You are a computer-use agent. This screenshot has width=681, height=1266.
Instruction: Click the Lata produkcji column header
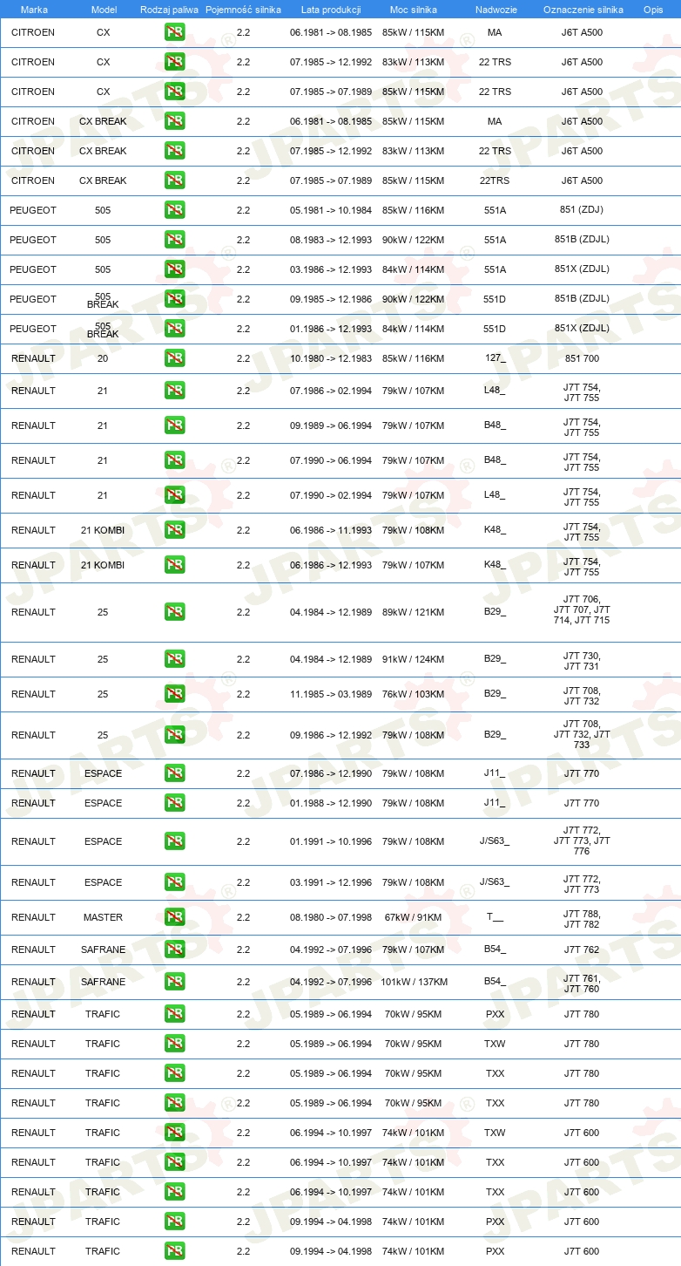pos(331,10)
